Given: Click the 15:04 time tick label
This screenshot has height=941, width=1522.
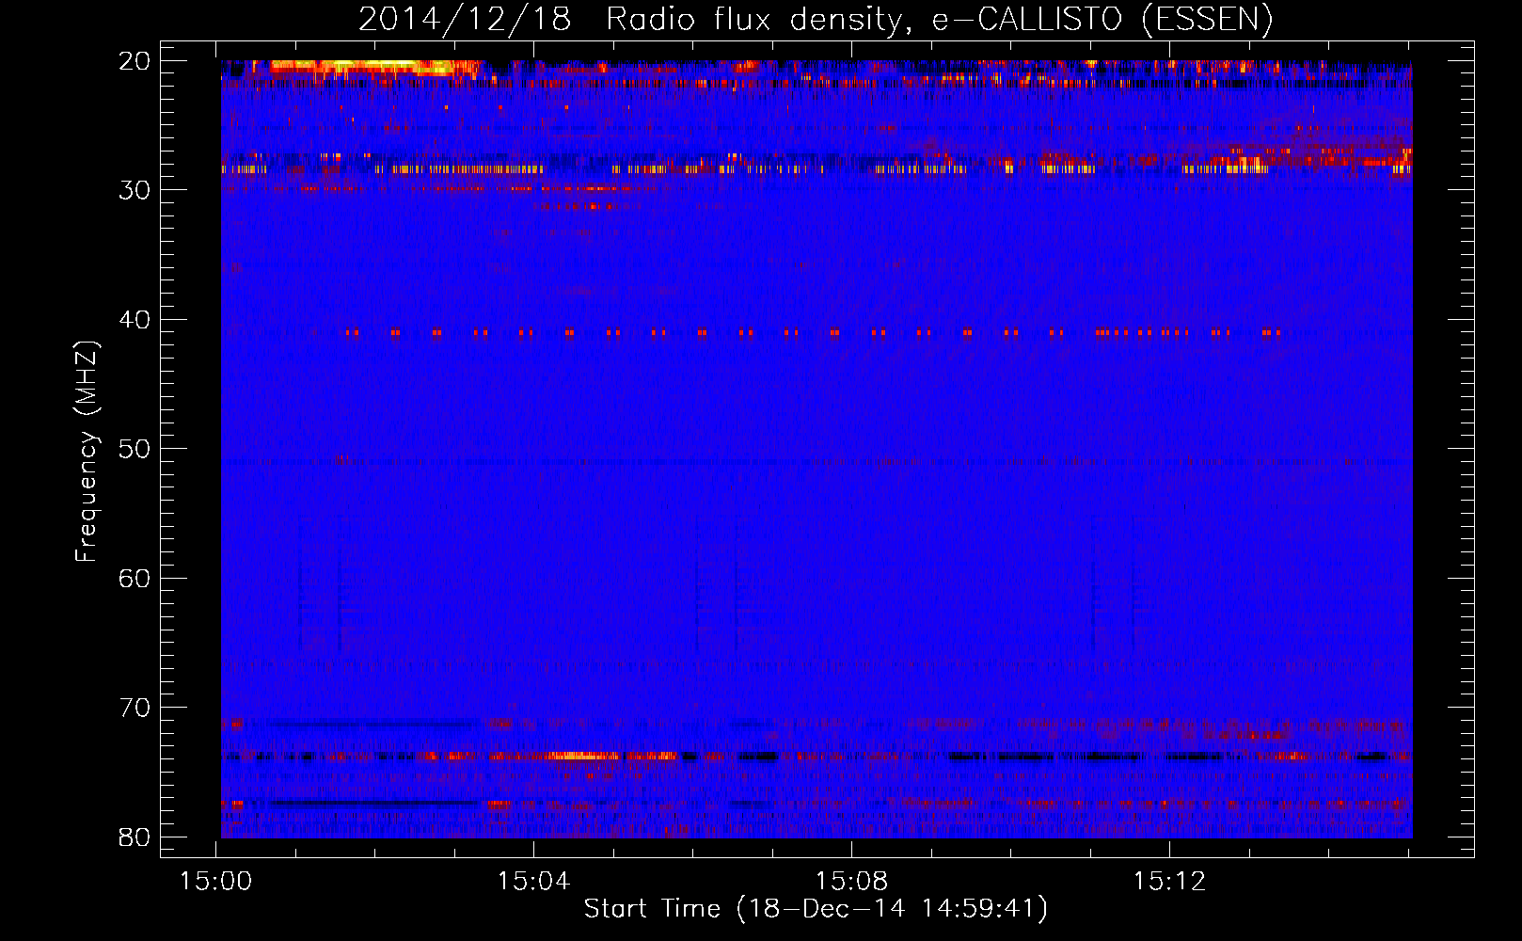Looking at the screenshot, I should point(534,882).
